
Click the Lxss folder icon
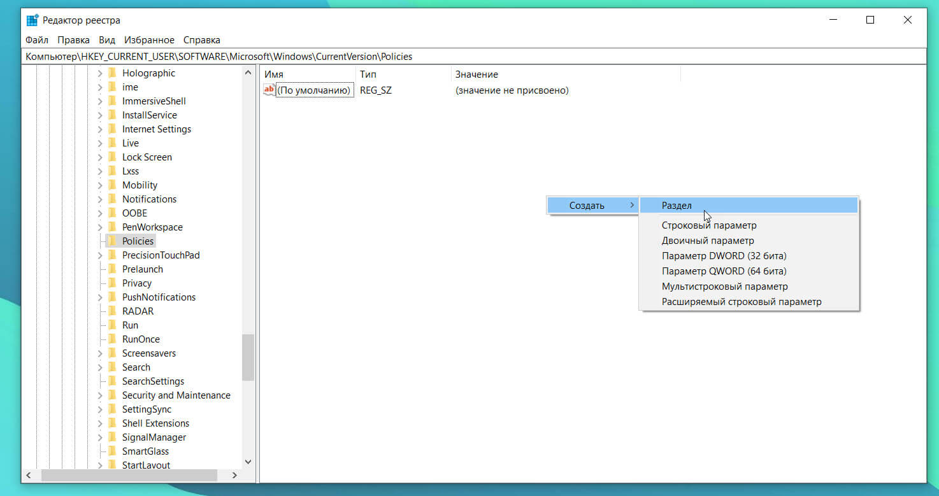pos(112,171)
